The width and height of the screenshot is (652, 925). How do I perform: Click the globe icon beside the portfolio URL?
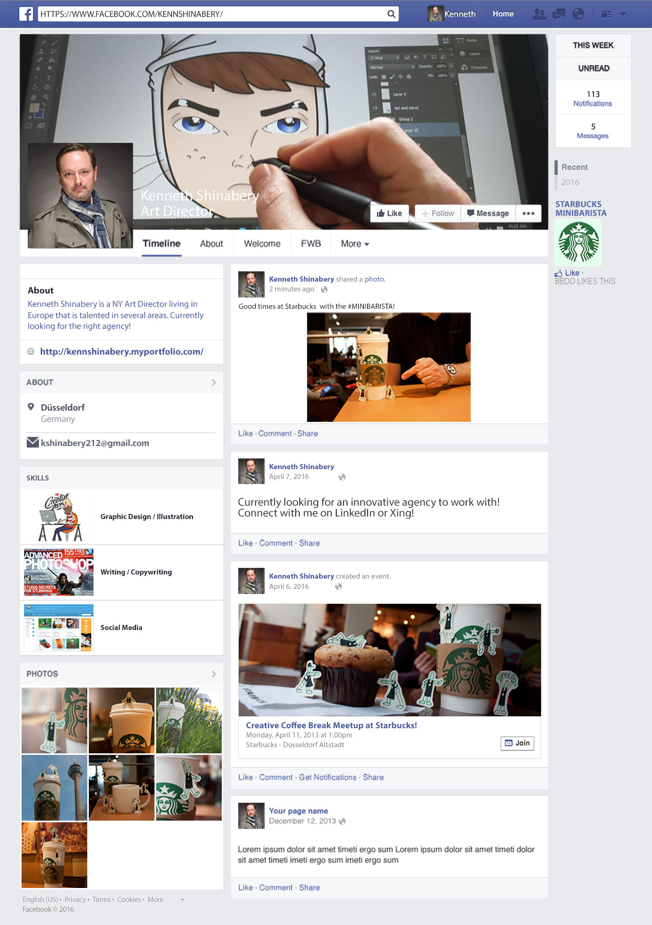coord(31,351)
